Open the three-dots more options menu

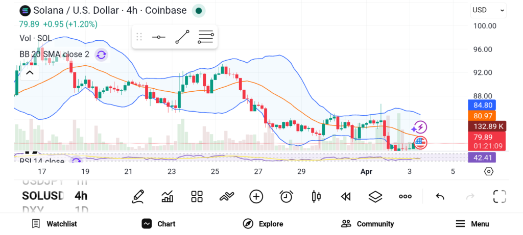tap(405, 196)
